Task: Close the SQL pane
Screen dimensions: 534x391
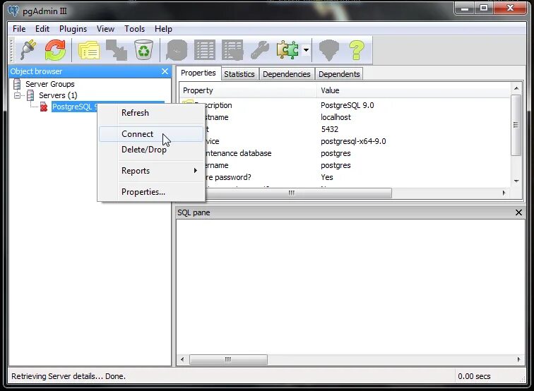Action: tap(518, 212)
